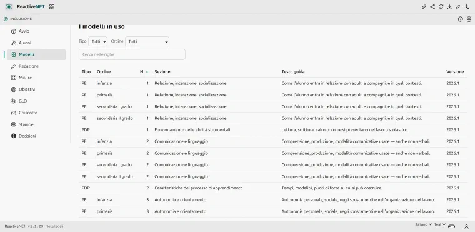Focus the 'Cerca nelle righe' search field
The height and width of the screenshot is (232, 475).
click(132, 54)
